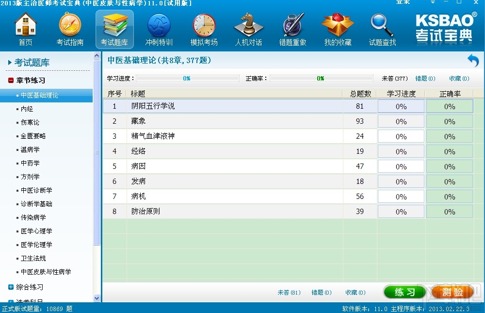Click the orange 测验 button
Viewport: 485px width, 313px height.
452,292
